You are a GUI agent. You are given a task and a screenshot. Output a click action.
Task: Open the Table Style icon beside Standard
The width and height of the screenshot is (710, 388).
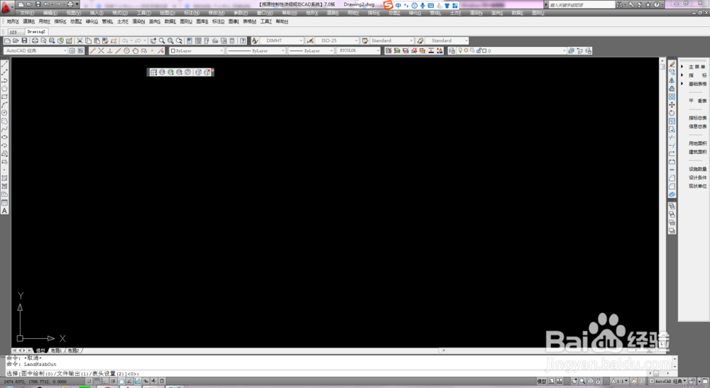point(365,41)
